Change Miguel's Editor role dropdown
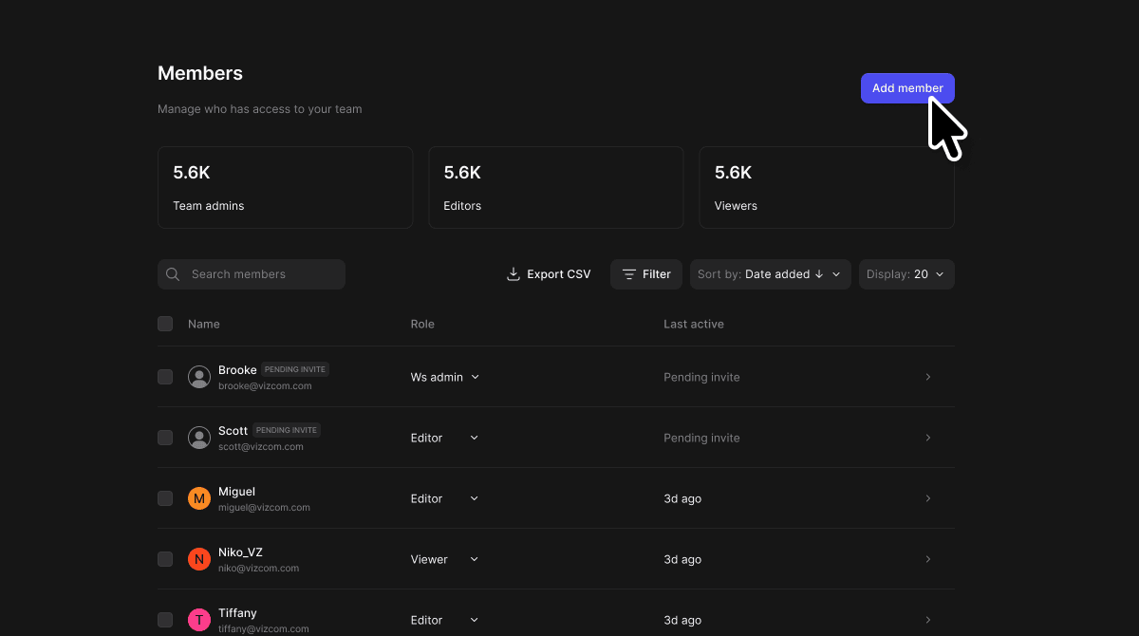Viewport: 1139px width, 636px height. (445, 498)
